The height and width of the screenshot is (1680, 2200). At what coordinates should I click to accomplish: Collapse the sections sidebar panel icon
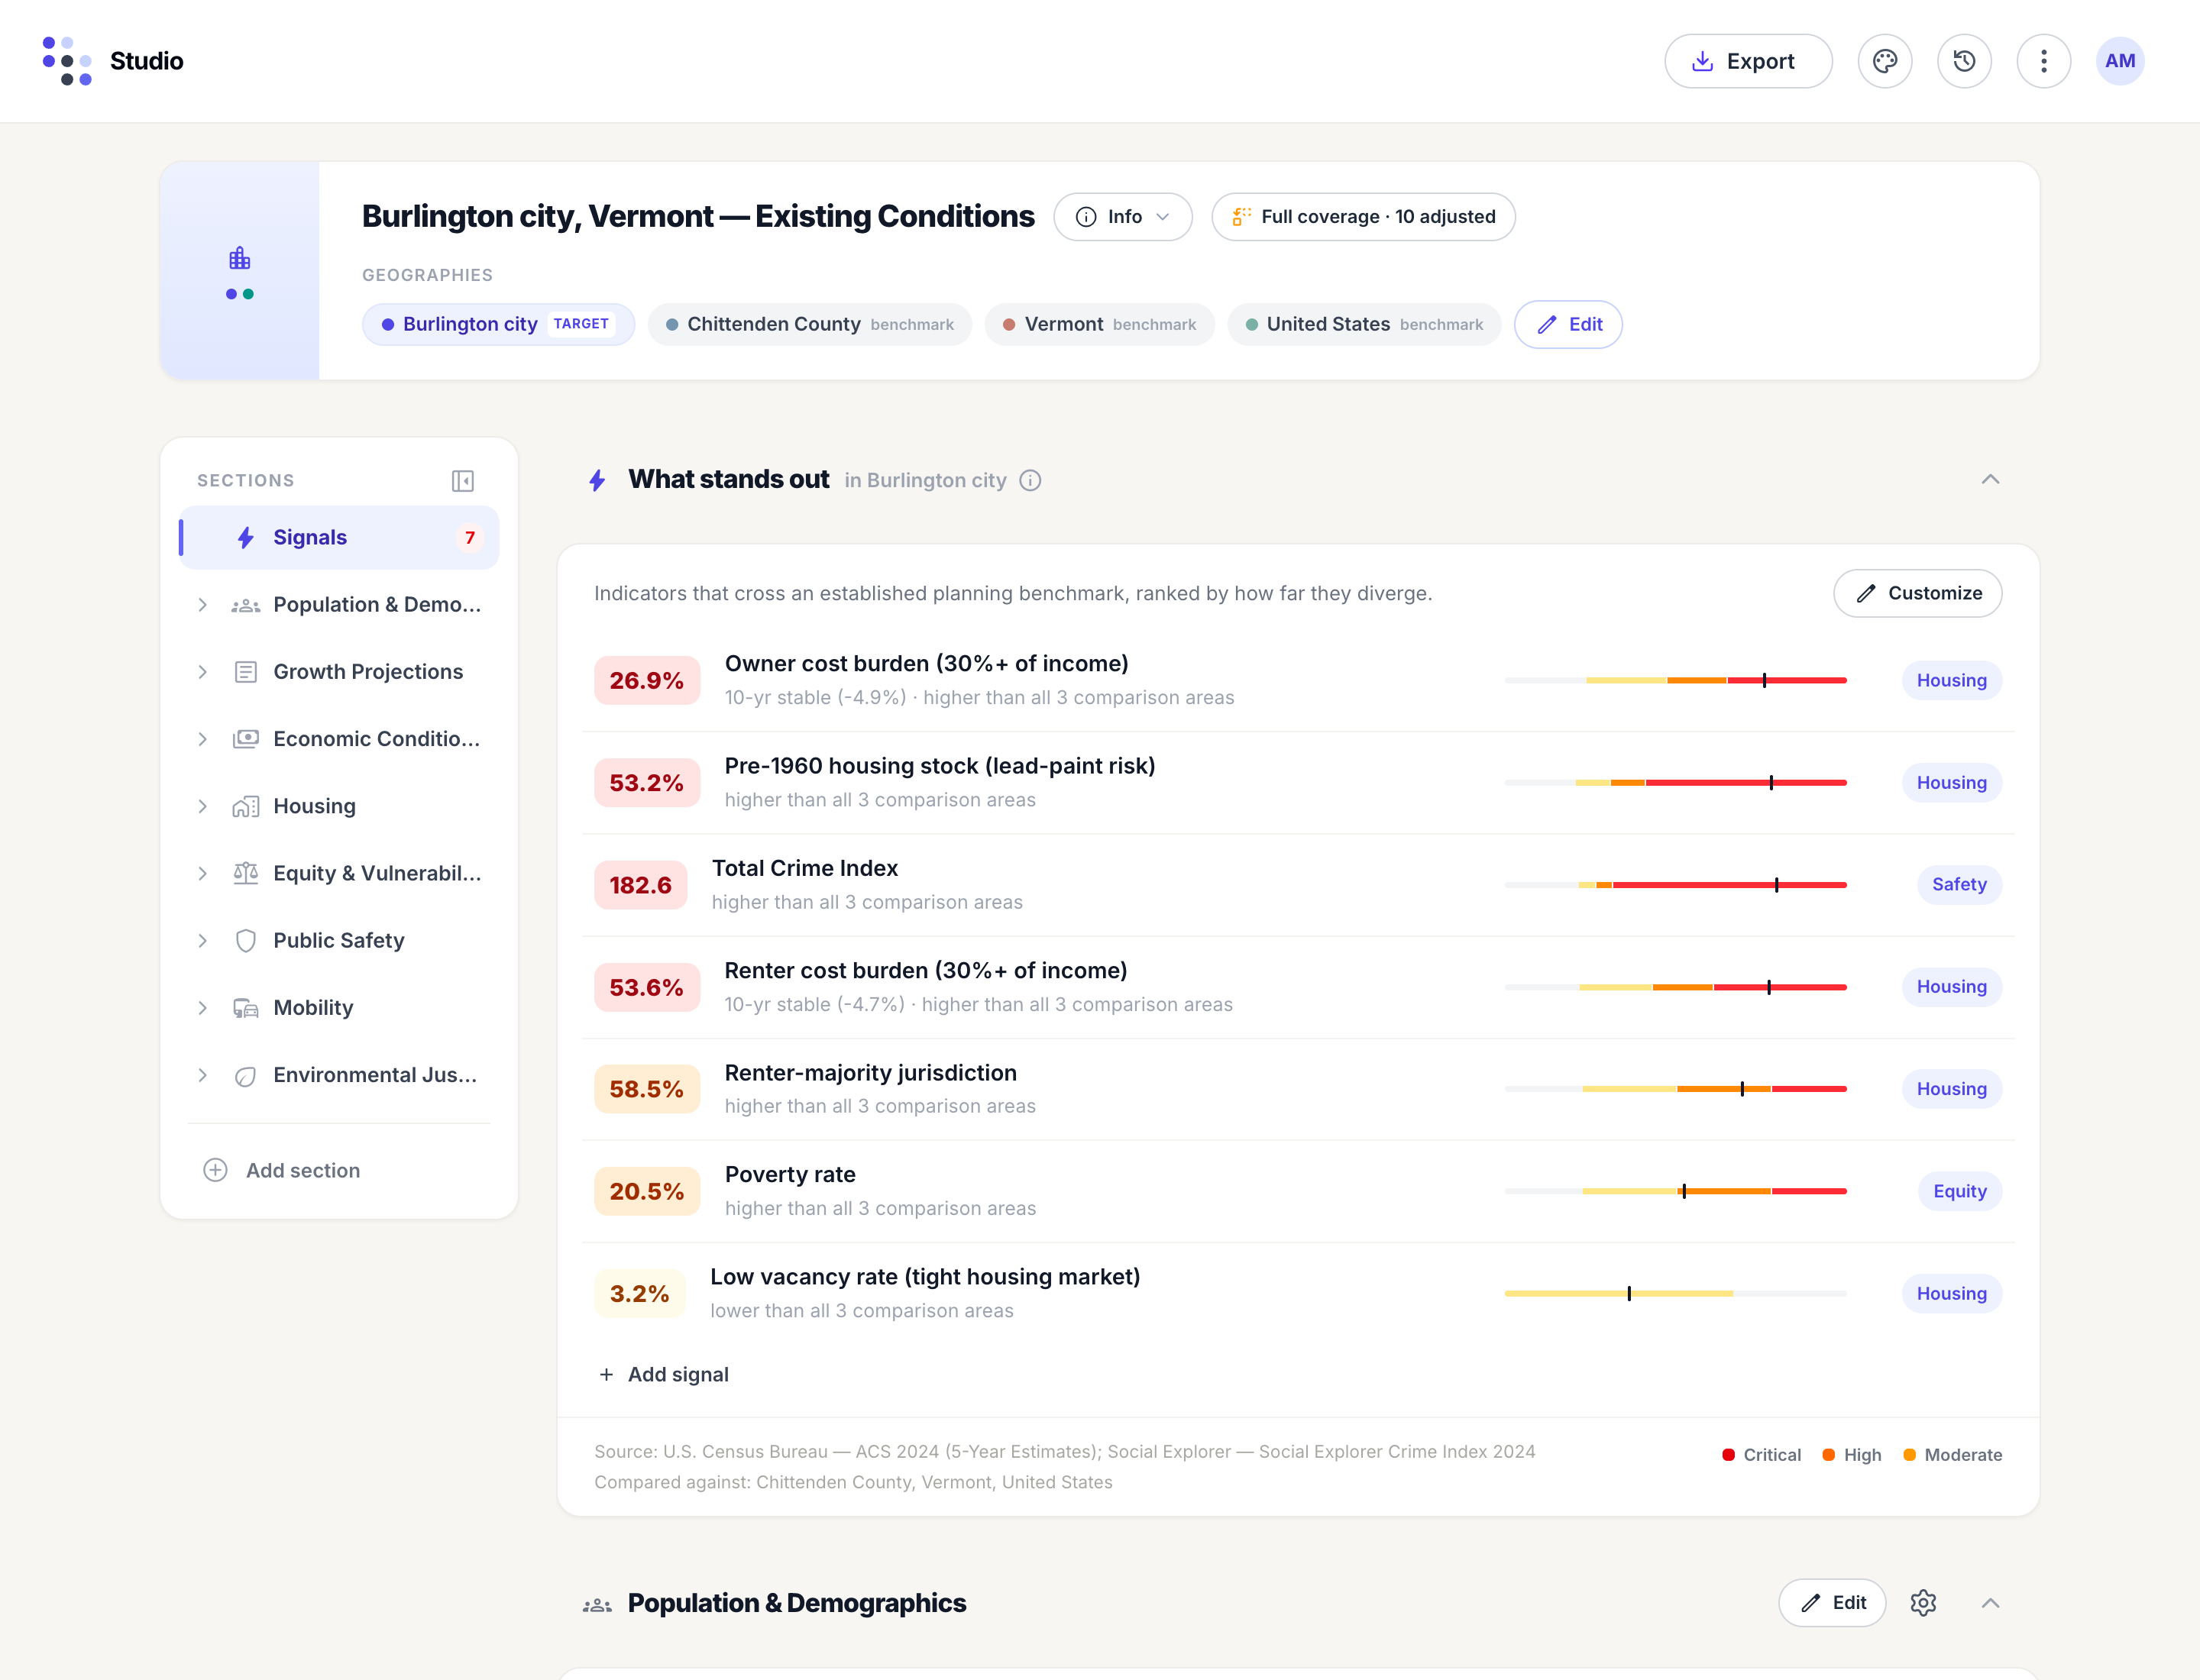[462, 481]
